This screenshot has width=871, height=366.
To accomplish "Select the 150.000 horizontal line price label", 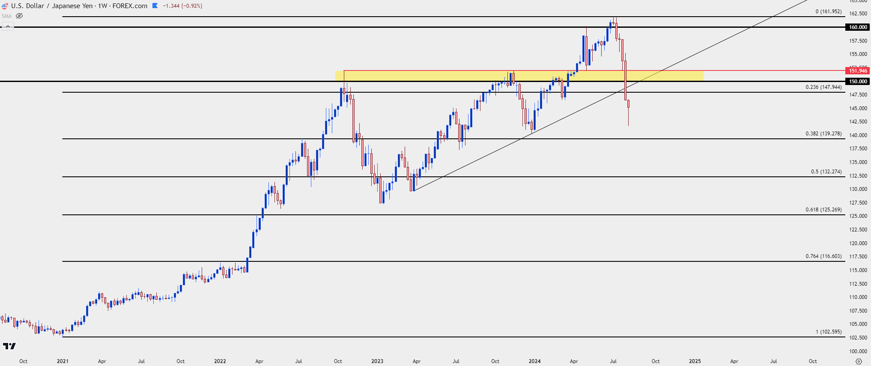I will tap(858, 82).
